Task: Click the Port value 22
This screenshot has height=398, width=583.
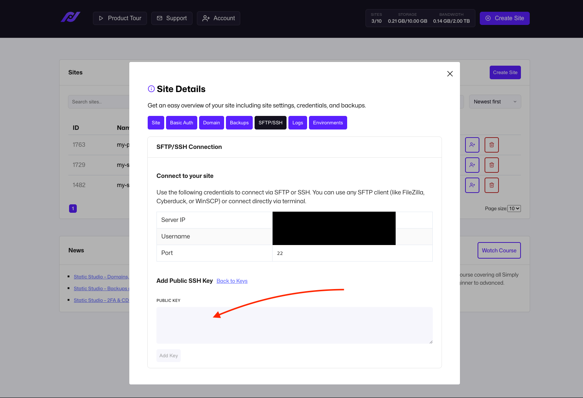Action: [280, 253]
